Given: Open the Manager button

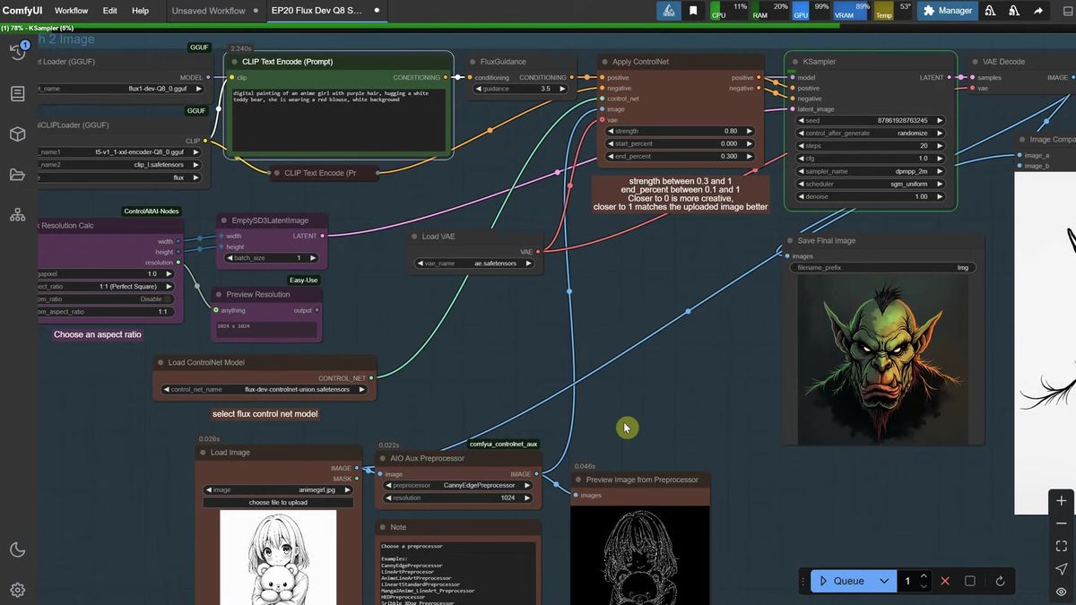Looking at the screenshot, I should [946, 11].
